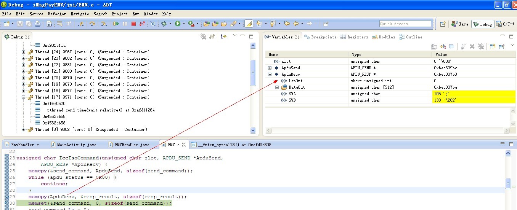Click Remove All Terminated Launches icon in Debug view
The image size is (517, 210).
click(203, 37)
